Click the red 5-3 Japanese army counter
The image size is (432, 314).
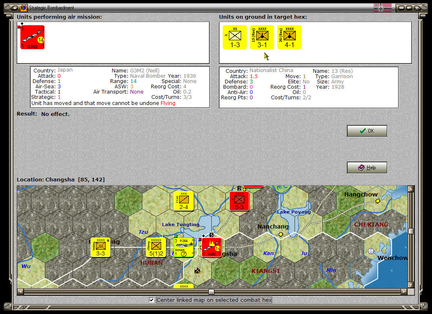pos(239,201)
